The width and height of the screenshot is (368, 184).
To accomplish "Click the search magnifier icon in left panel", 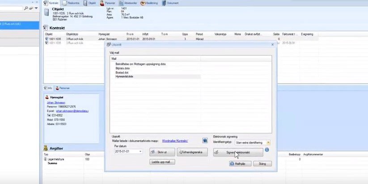I will point(26,8).
